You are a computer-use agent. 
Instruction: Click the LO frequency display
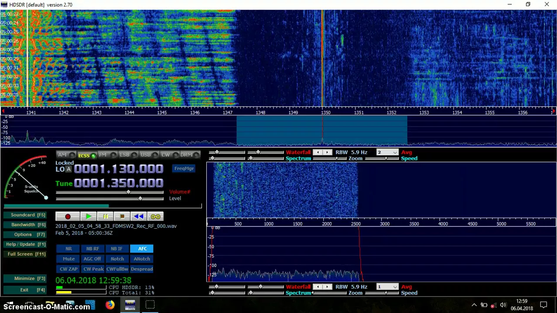(x=118, y=169)
